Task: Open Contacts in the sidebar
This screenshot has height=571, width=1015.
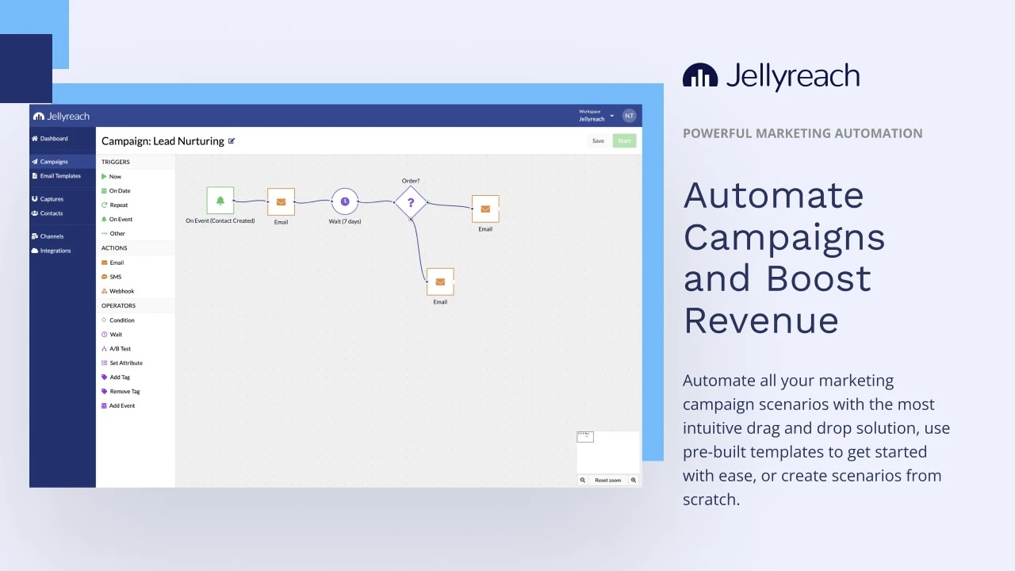Action: pos(47,213)
